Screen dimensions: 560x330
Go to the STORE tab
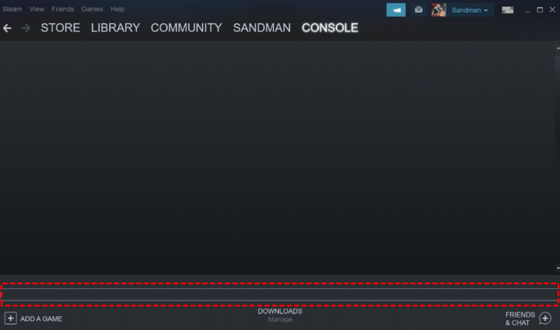point(61,28)
